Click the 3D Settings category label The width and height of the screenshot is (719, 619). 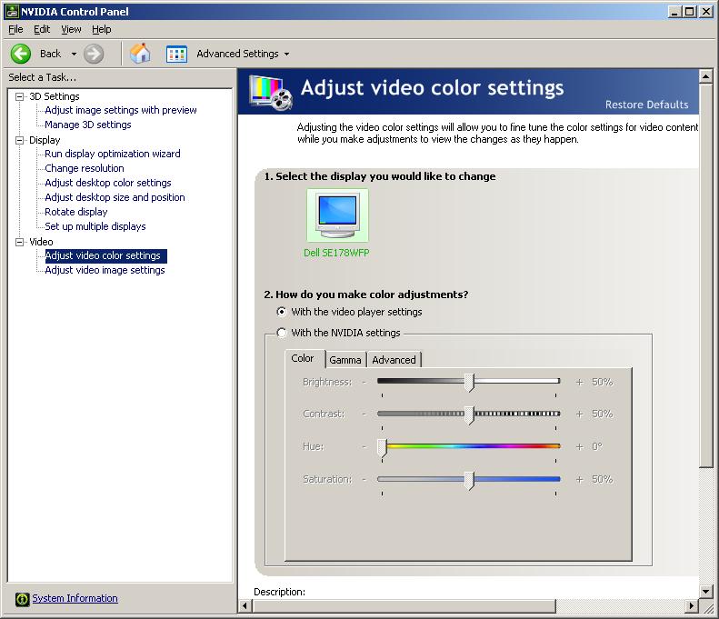point(55,96)
